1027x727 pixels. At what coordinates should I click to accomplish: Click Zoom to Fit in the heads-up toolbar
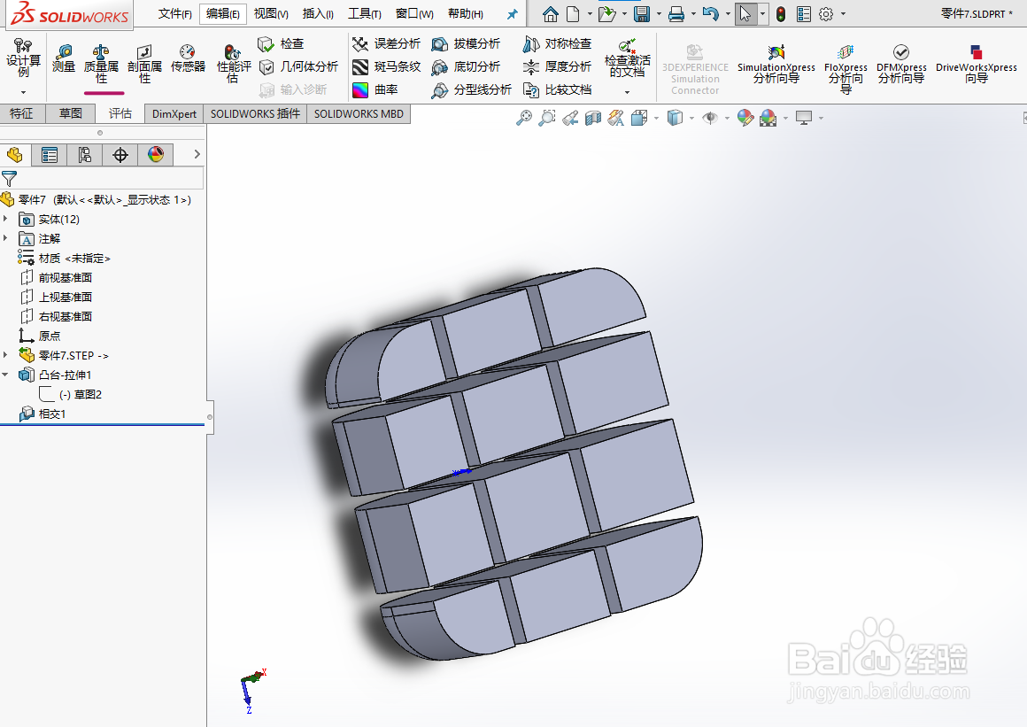(x=524, y=118)
